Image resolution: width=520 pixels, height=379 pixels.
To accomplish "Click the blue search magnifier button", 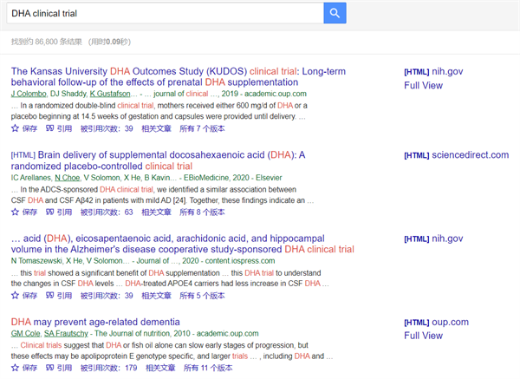I will pyautogui.click(x=335, y=13).
